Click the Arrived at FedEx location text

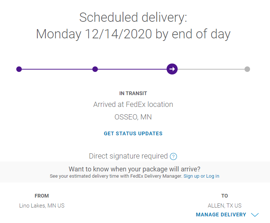133,104
